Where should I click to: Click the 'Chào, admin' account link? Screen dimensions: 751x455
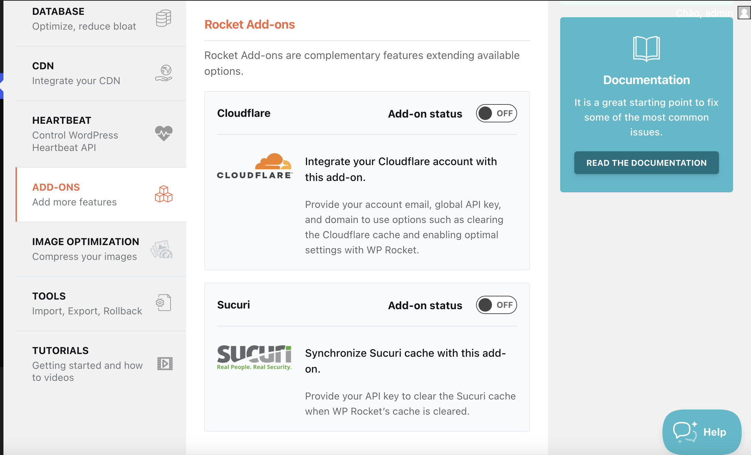coord(704,13)
